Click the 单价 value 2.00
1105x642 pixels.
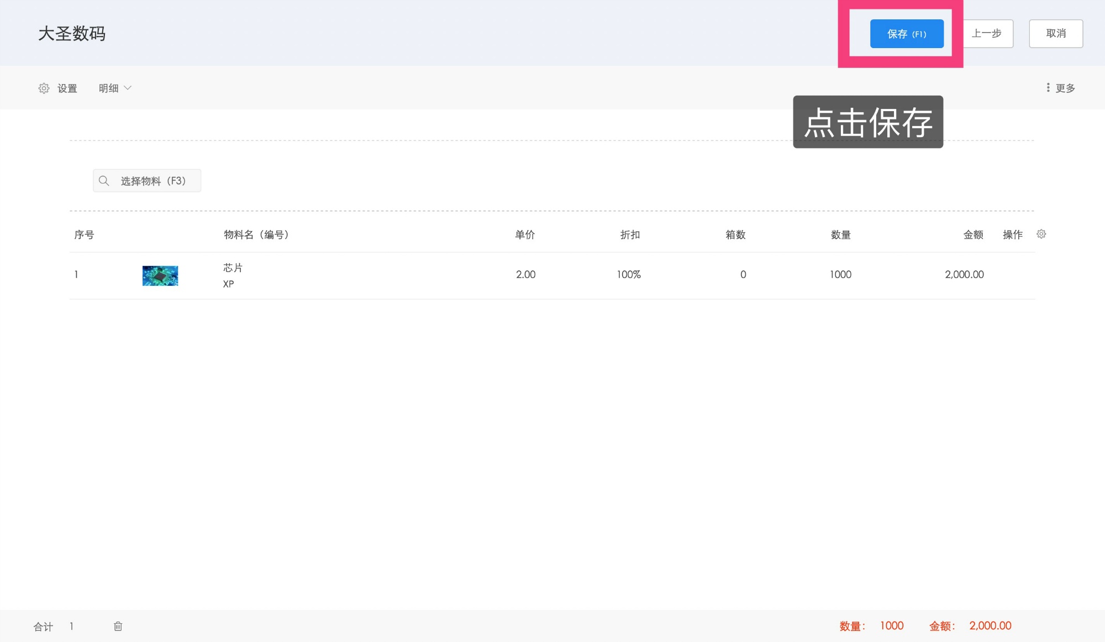pos(525,275)
